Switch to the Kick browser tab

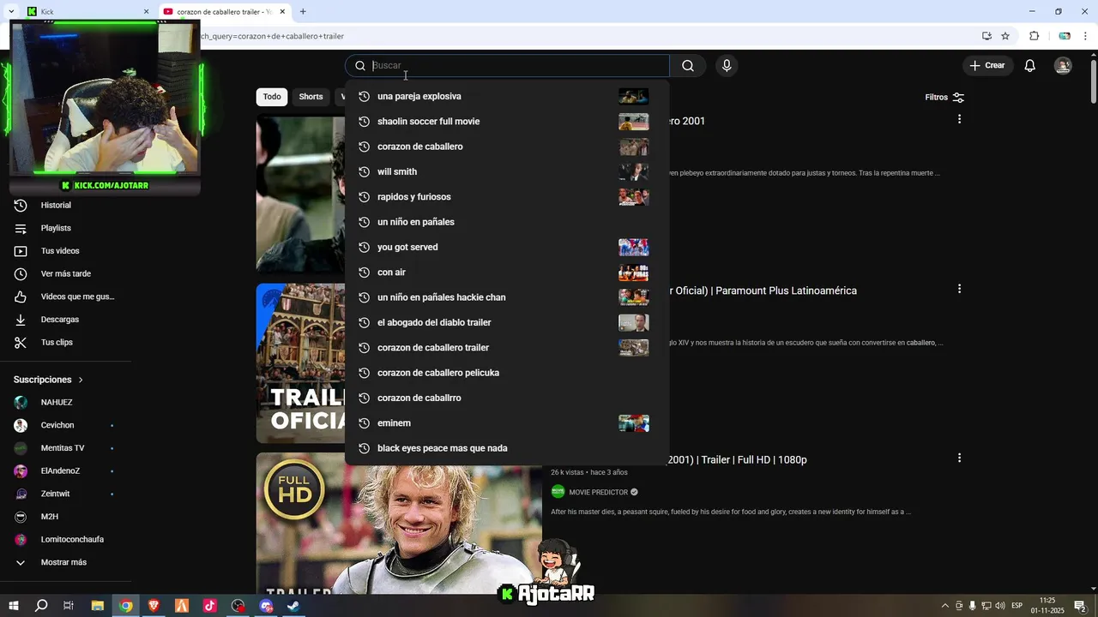pyautogui.click(x=86, y=12)
